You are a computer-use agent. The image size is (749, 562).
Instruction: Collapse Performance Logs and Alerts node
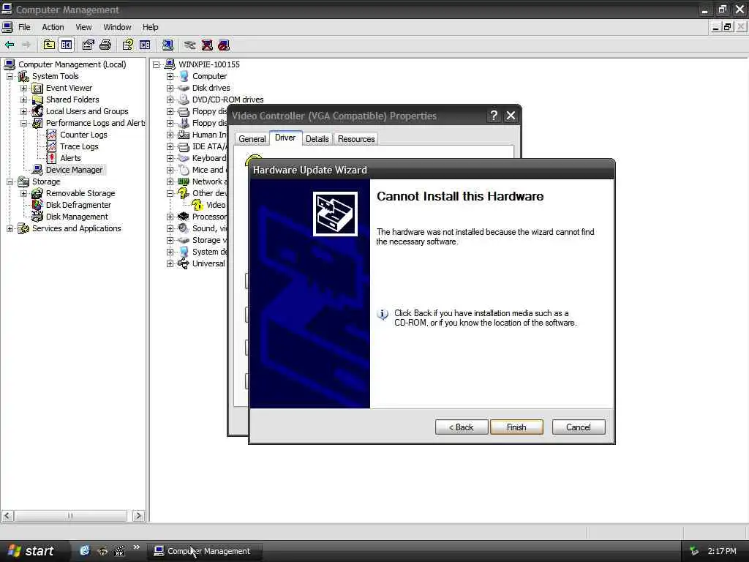[23, 123]
